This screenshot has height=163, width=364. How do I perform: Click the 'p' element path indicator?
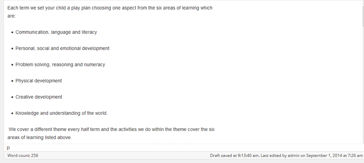(x=8, y=148)
